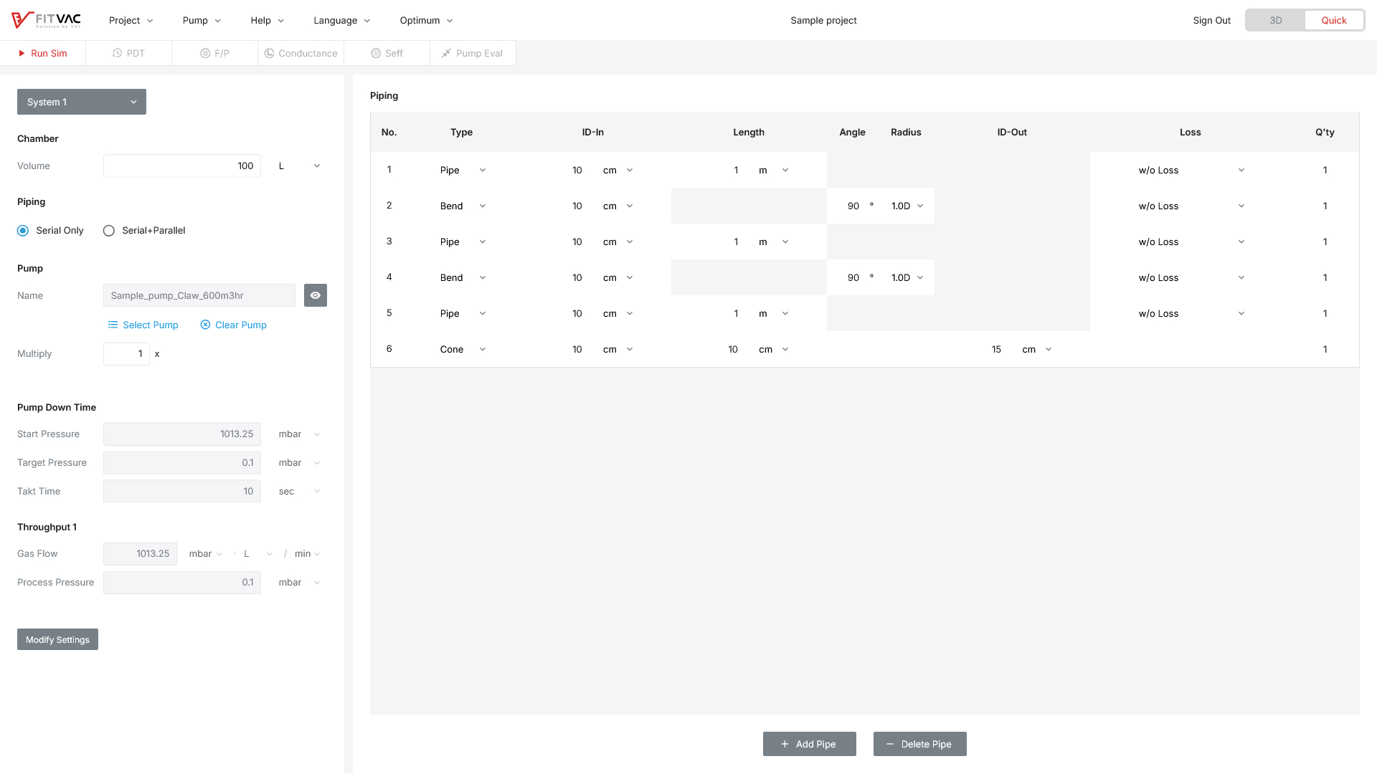
Task: Click the Pump Eval tab icon
Action: (446, 53)
